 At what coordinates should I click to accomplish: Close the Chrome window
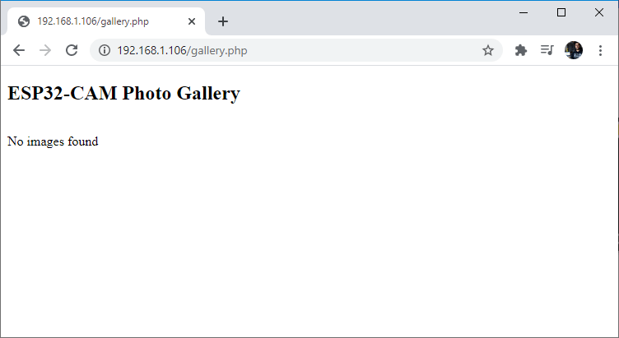[x=598, y=12]
